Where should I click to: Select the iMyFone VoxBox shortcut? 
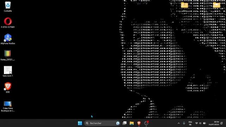click(8, 39)
